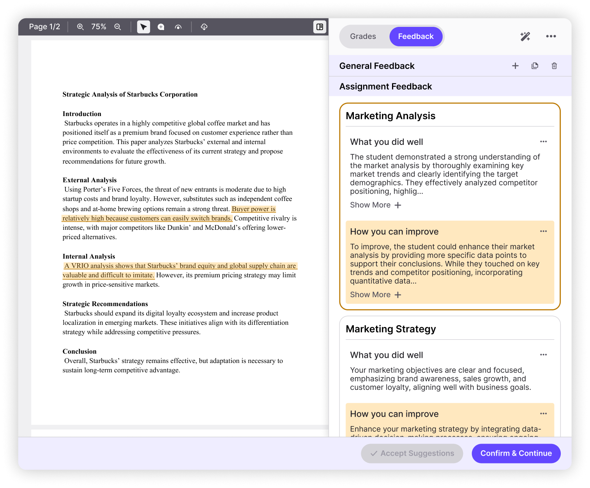This screenshot has width=590, height=488.
Task: Select the Marketing Strategy card title
Action: pyautogui.click(x=391, y=329)
